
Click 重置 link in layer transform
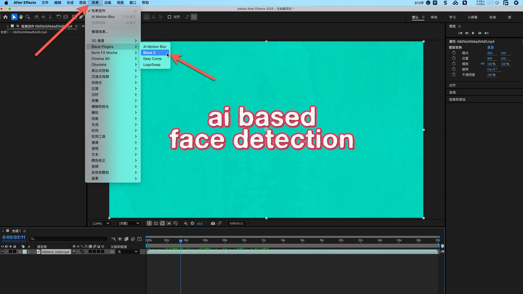(x=490, y=47)
